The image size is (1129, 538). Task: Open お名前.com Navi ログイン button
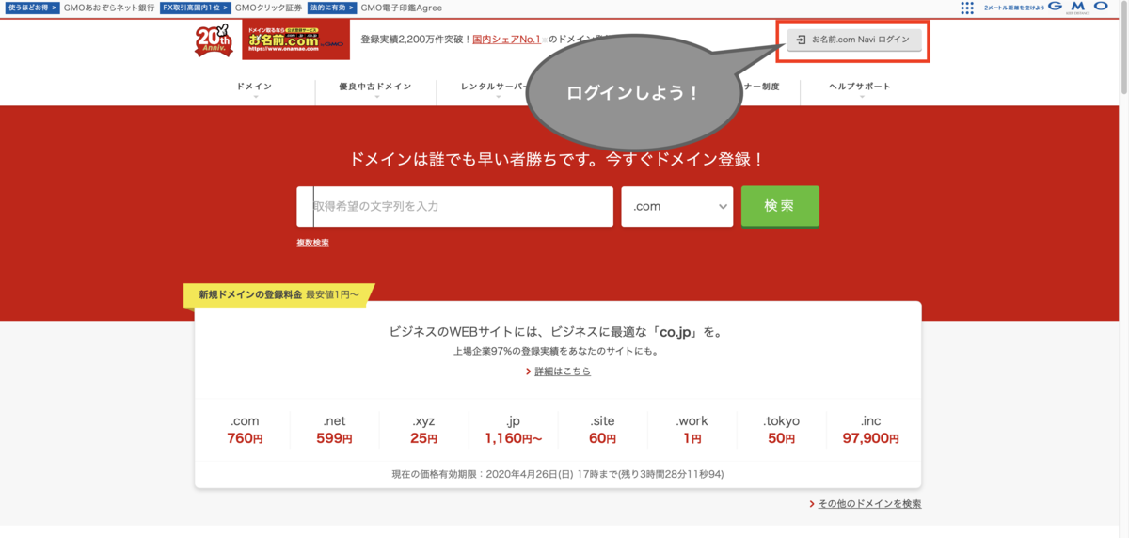[854, 40]
